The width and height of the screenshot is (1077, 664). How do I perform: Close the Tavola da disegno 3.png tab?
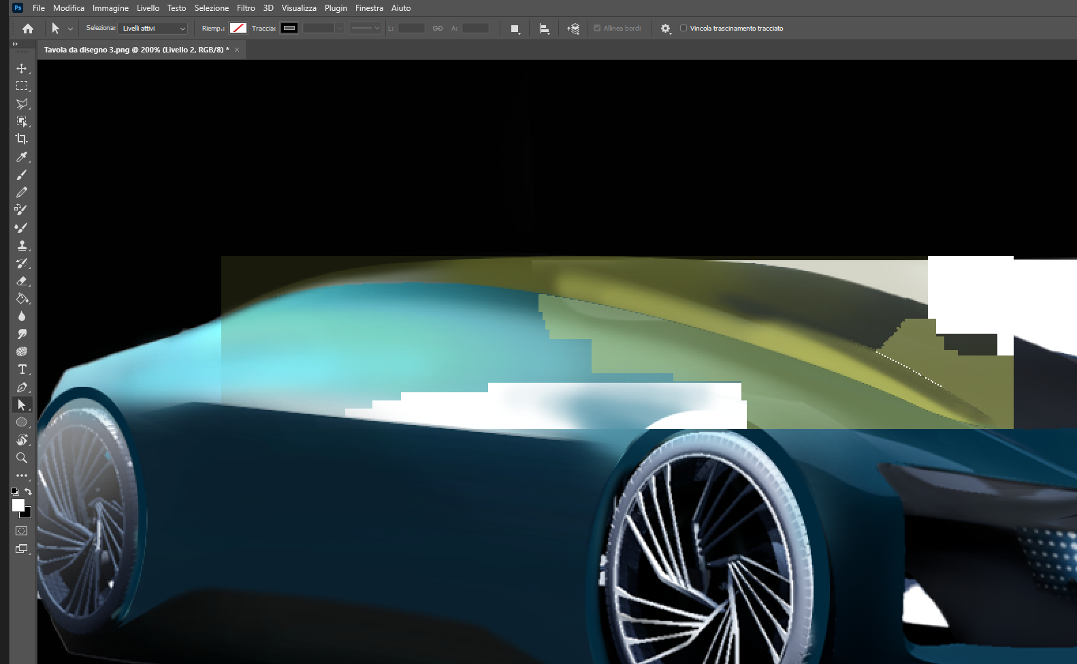coord(237,50)
